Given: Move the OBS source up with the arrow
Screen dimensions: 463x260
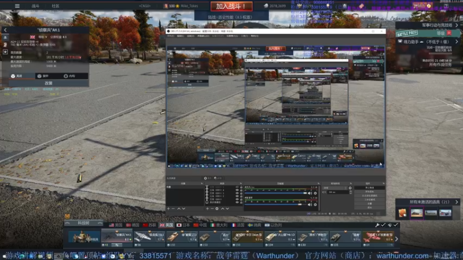Looking at the screenshot, I should 223,209.
